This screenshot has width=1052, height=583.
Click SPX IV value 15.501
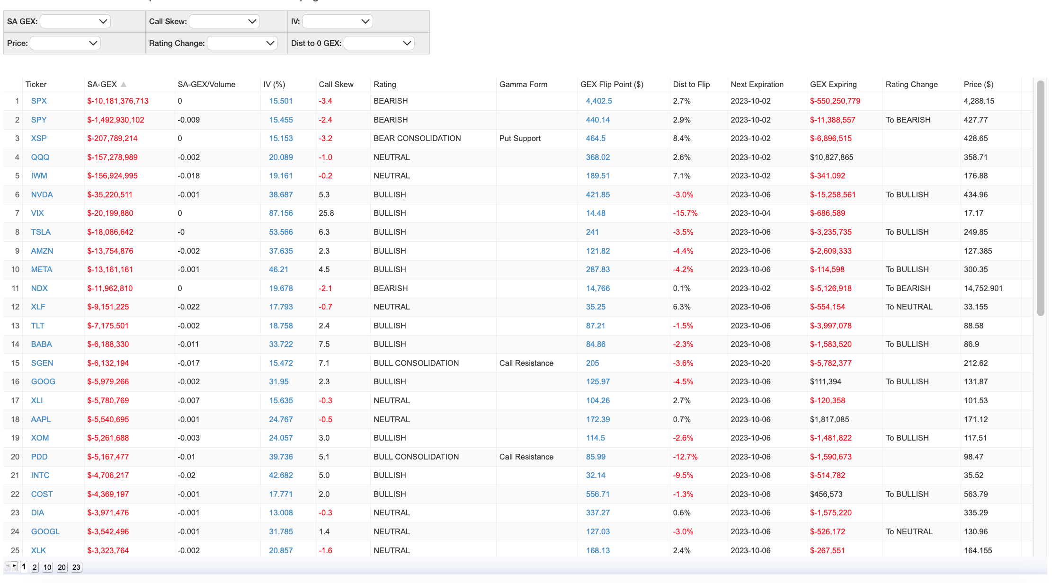coord(281,101)
